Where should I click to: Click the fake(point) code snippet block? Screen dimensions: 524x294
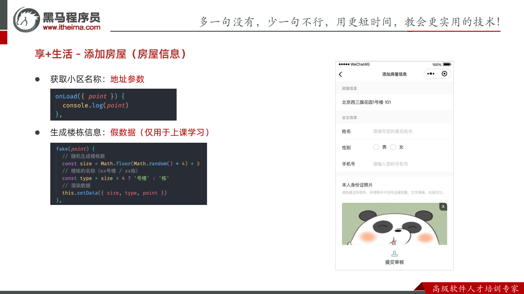tap(129, 174)
